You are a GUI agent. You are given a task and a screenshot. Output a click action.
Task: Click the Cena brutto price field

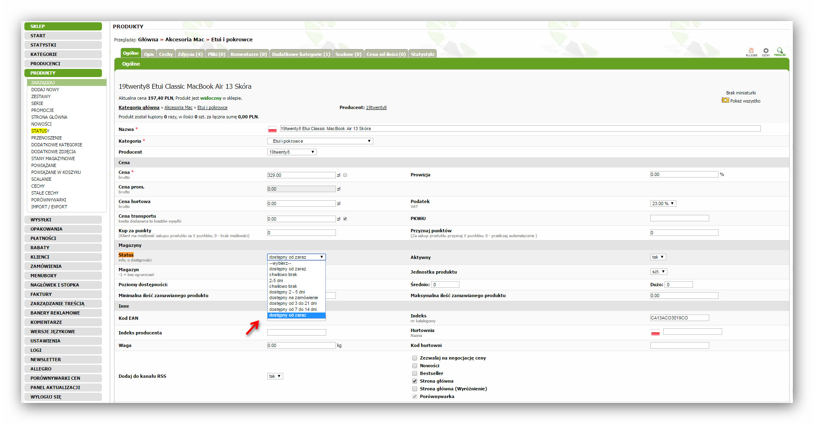pyautogui.click(x=301, y=175)
